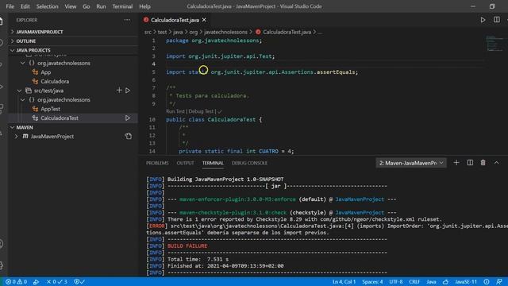Screen dimensions: 508x286
Task: Open the Edit menu
Action: [x=25, y=6]
